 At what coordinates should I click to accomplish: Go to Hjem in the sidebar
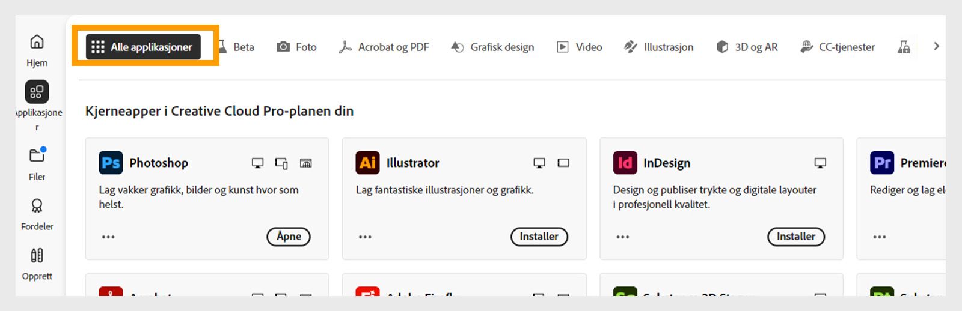[37, 50]
